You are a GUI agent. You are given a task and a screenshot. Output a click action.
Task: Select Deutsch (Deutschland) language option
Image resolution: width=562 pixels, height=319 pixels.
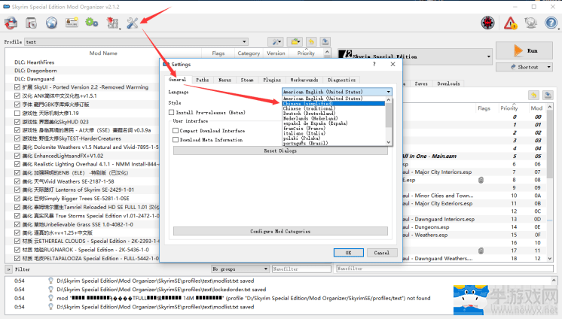click(333, 113)
